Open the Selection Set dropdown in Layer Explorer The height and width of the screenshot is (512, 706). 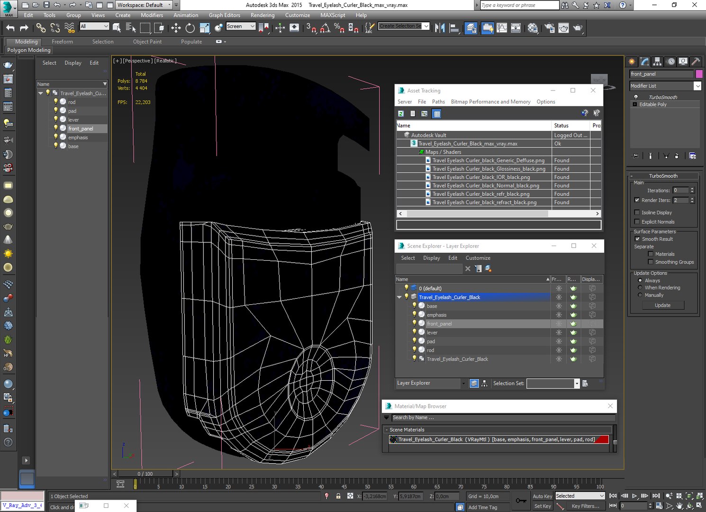pos(577,383)
